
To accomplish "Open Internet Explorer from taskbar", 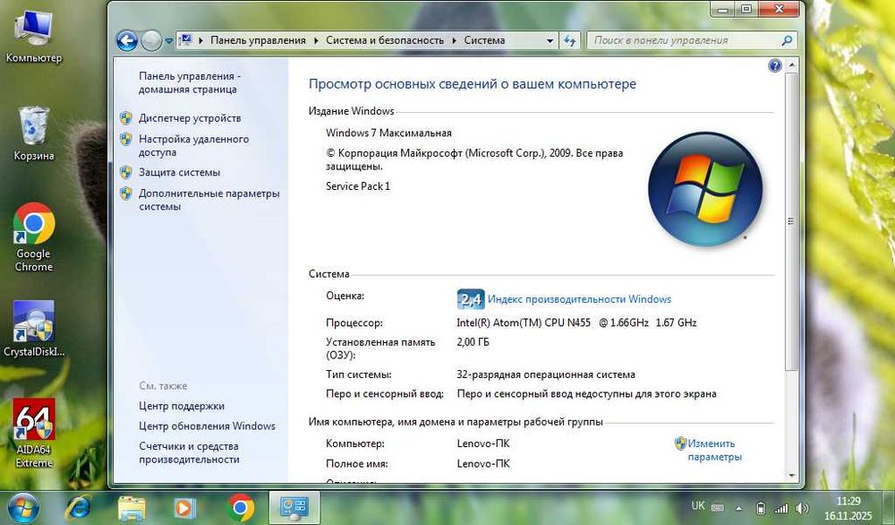I will 78,507.
